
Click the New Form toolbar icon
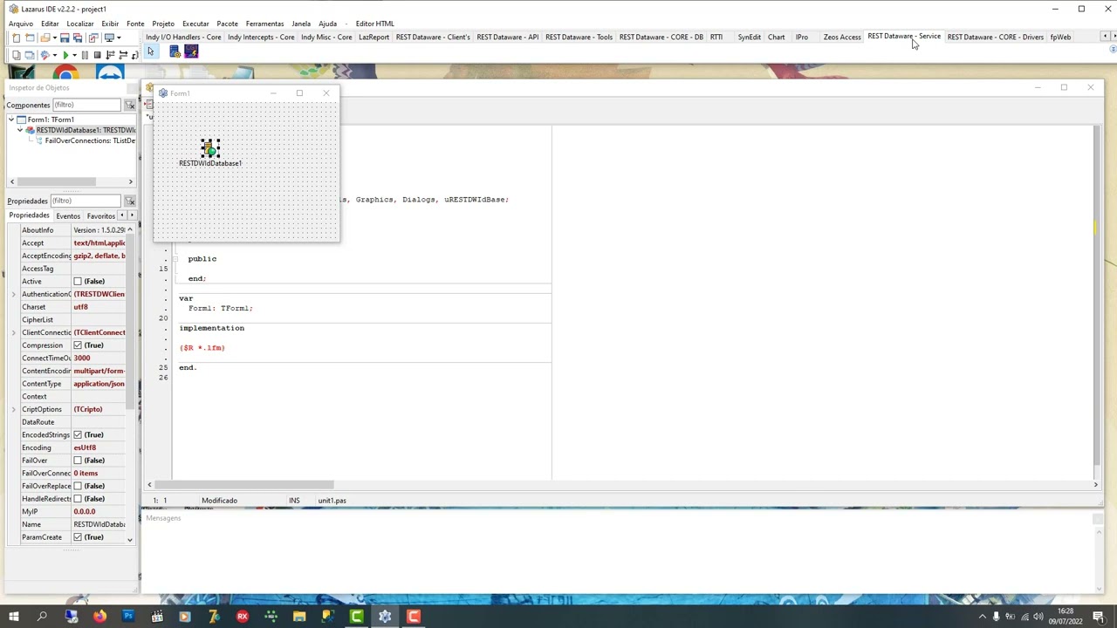(30, 38)
